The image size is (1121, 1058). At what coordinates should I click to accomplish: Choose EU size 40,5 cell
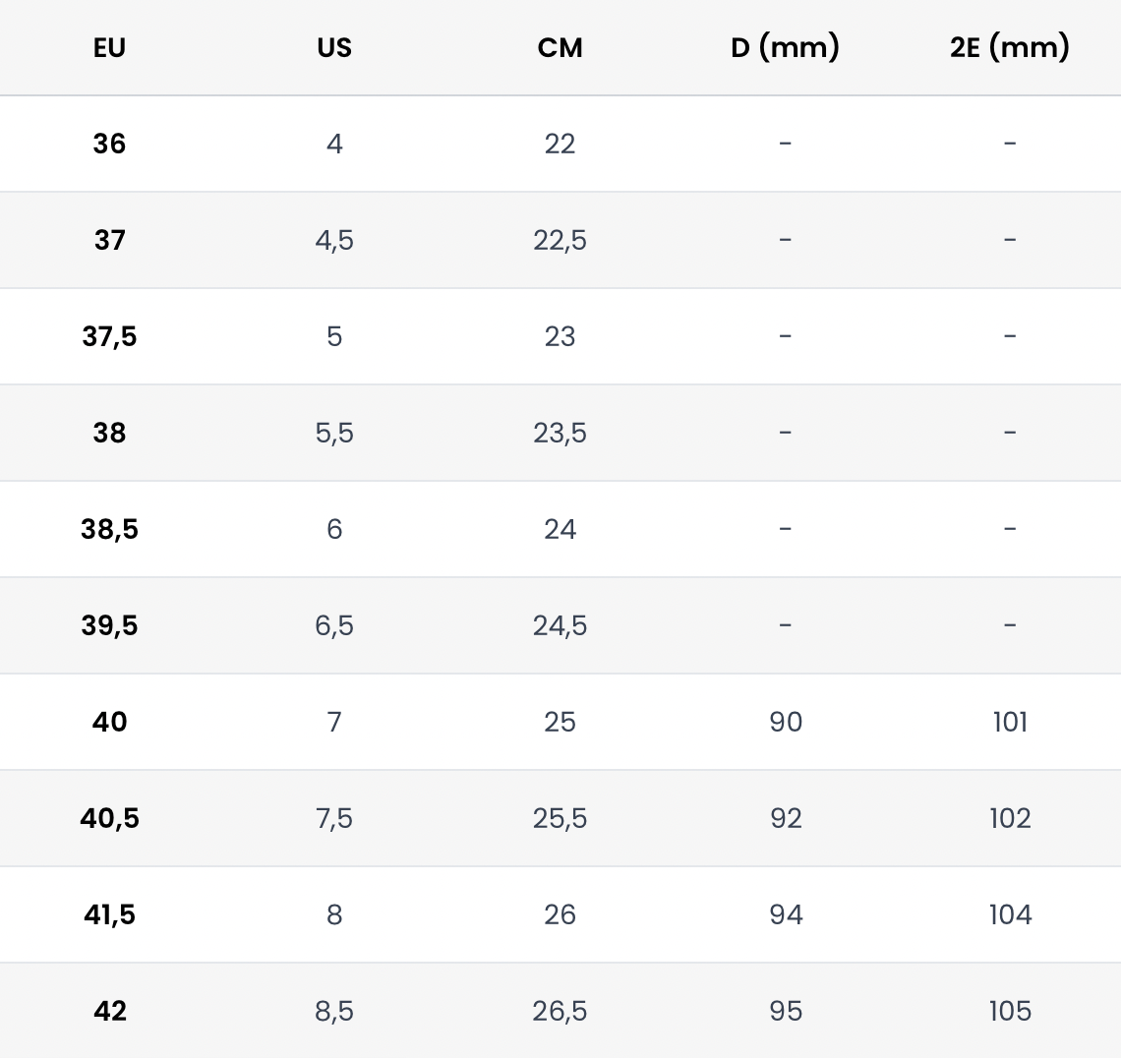[x=109, y=818]
